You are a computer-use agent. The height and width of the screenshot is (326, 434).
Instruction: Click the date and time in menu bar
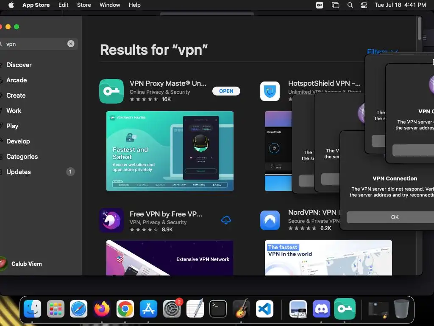click(x=400, y=5)
